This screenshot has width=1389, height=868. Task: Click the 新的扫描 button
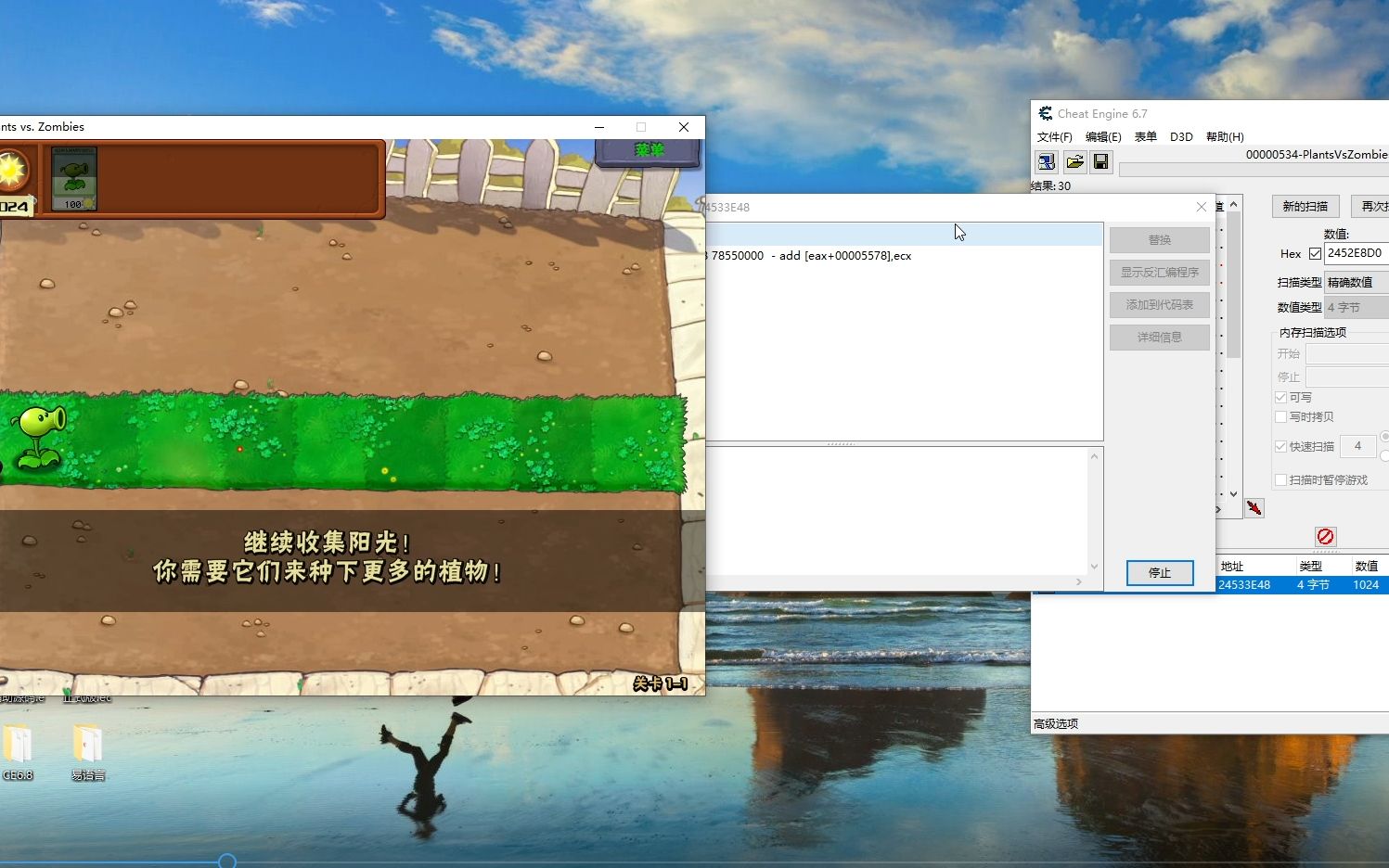[x=1305, y=206]
